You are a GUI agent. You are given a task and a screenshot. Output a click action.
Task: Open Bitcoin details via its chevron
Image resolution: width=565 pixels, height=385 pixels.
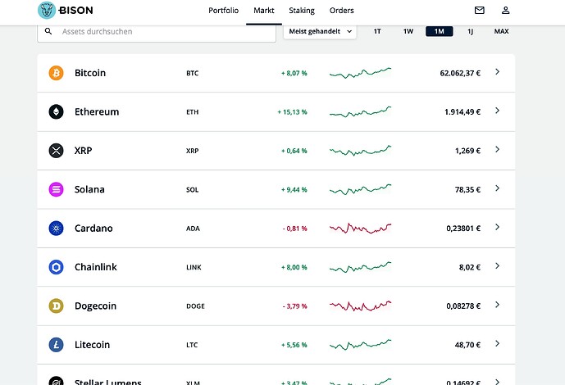[x=497, y=72]
